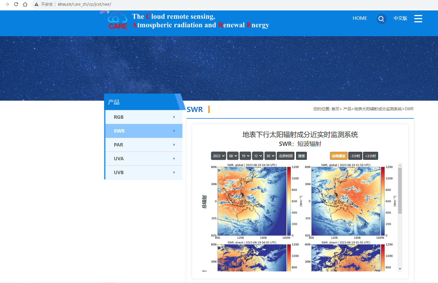This screenshot has width=438, height=283.
Task: Open the year 2023 dropdown
Action: point(219,156)
